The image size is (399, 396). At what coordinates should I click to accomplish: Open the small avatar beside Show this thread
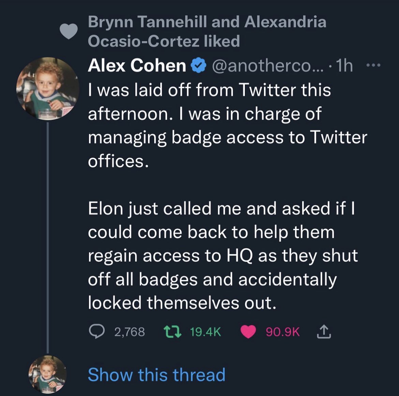tap(47, 375)
